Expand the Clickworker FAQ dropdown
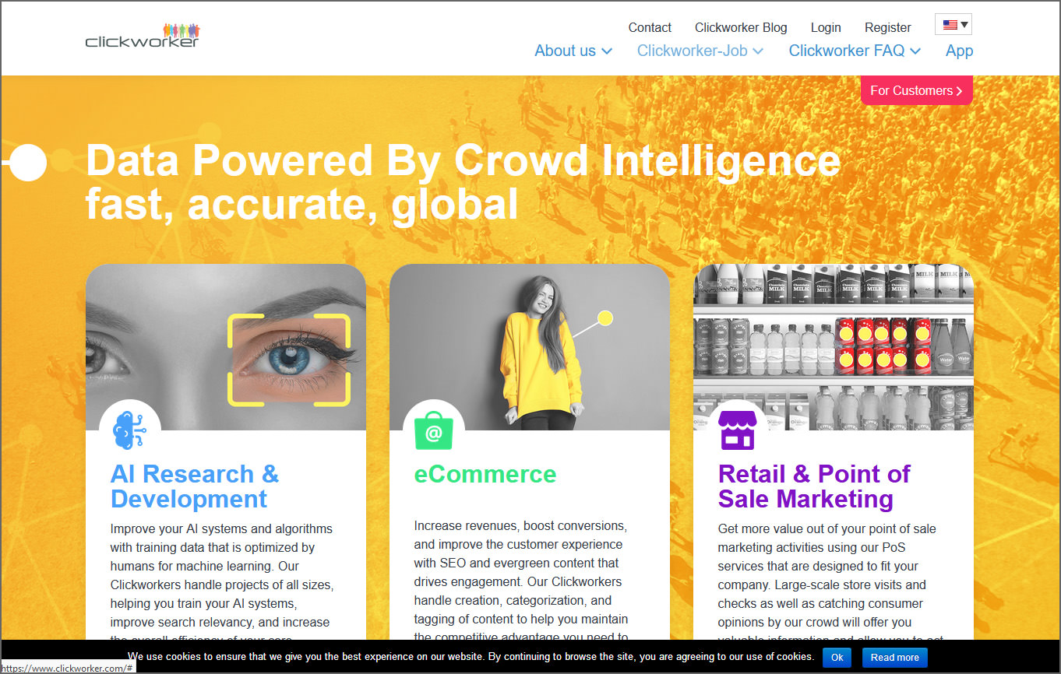The height and width of the screenshot is (674, 1061). (x=855, y=51)
